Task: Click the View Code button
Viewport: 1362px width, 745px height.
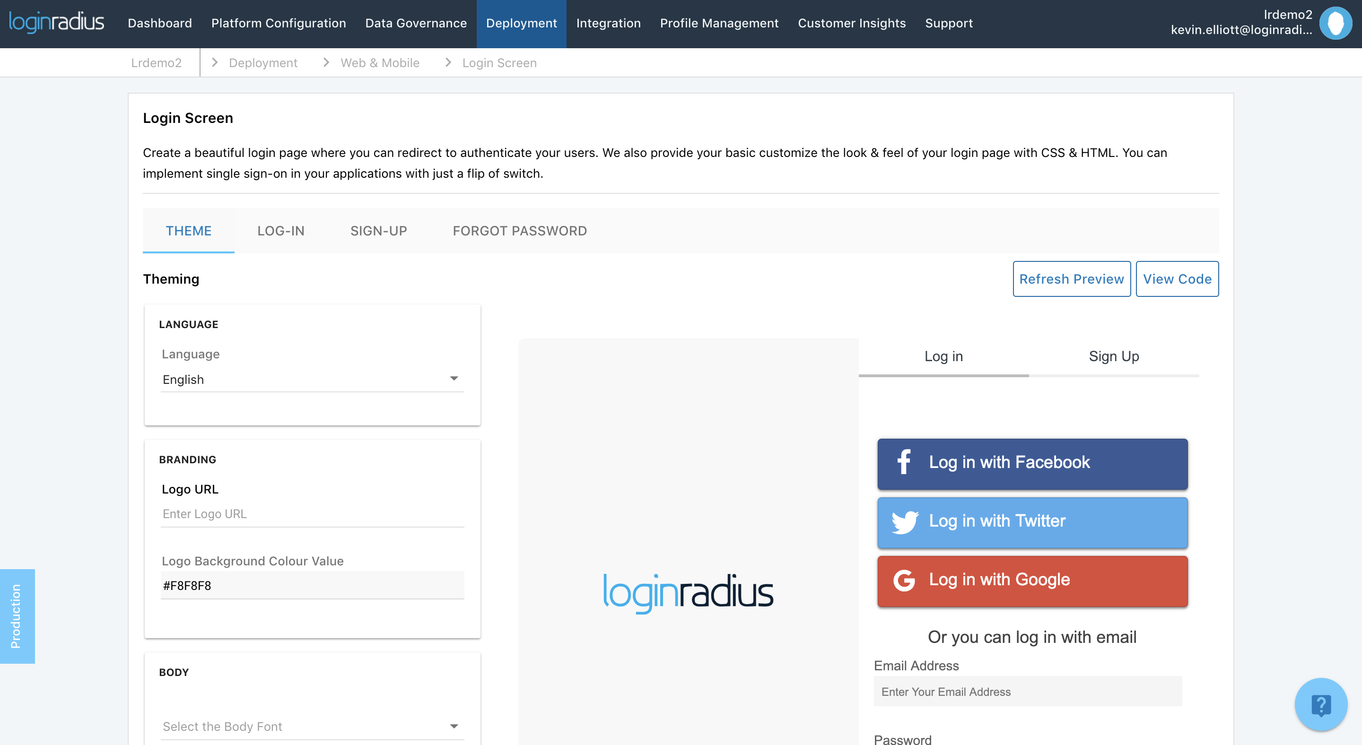Action: tap(1177, 279)
